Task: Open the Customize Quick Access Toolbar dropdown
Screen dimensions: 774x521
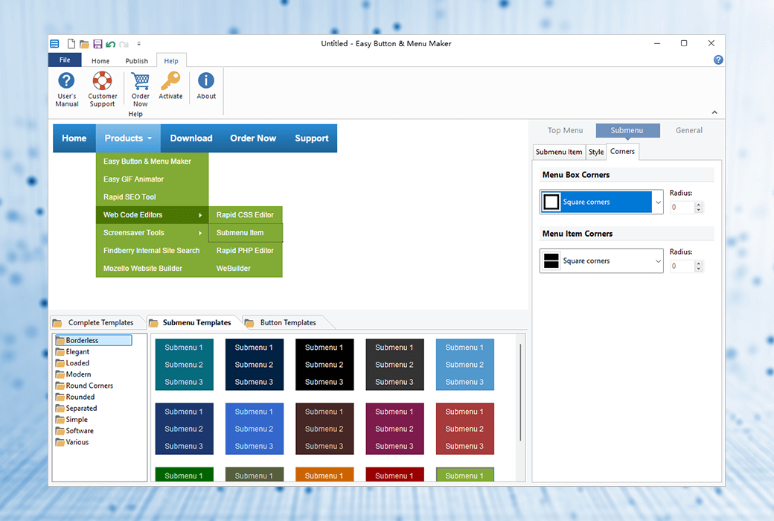Action: pos(138,44)
